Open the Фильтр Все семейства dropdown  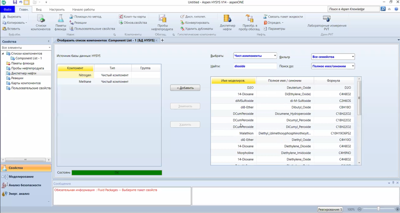point(352,57)
